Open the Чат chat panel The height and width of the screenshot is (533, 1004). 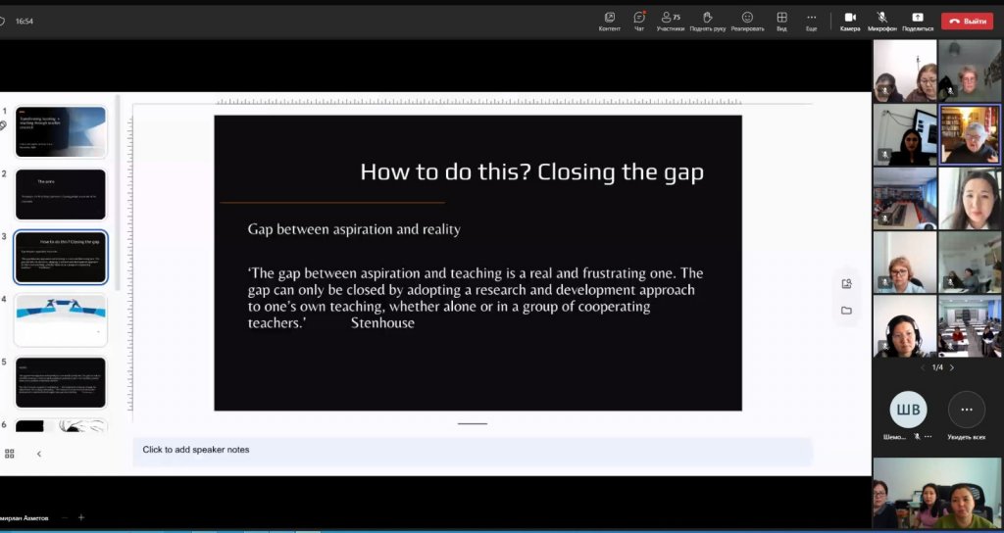point(639,18)
